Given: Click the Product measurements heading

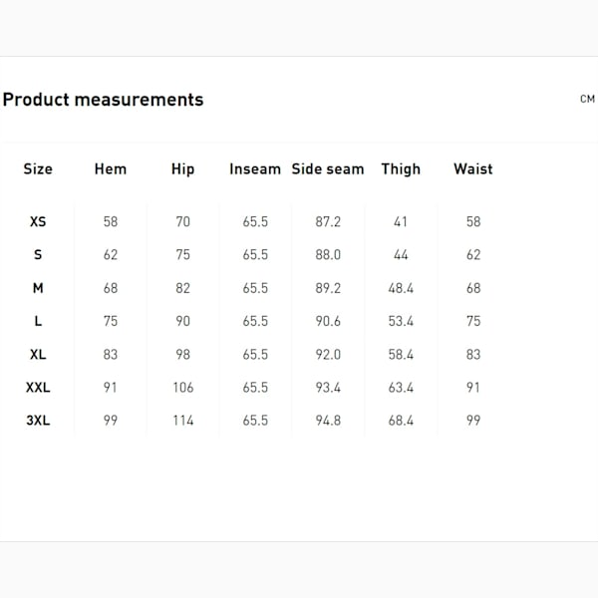Looking at the screenshot, I should (103, 100).
